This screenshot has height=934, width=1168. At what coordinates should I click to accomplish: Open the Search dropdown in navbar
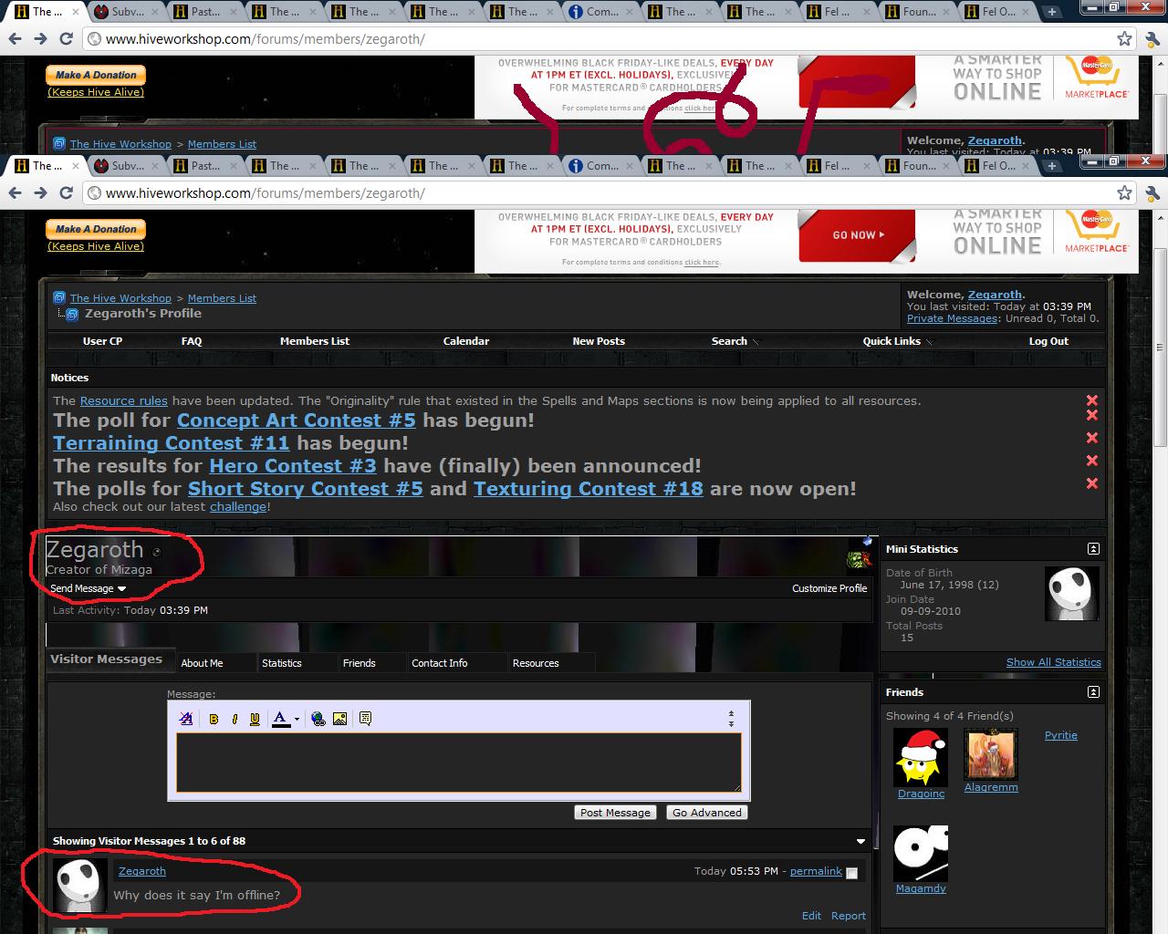[735, 341]
